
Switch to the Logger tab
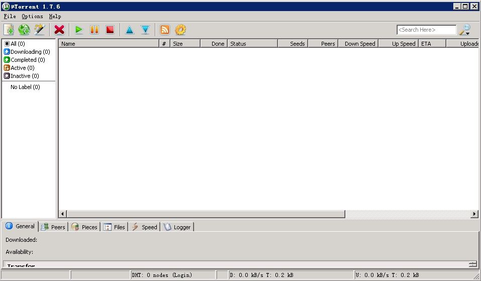point(177,227)
